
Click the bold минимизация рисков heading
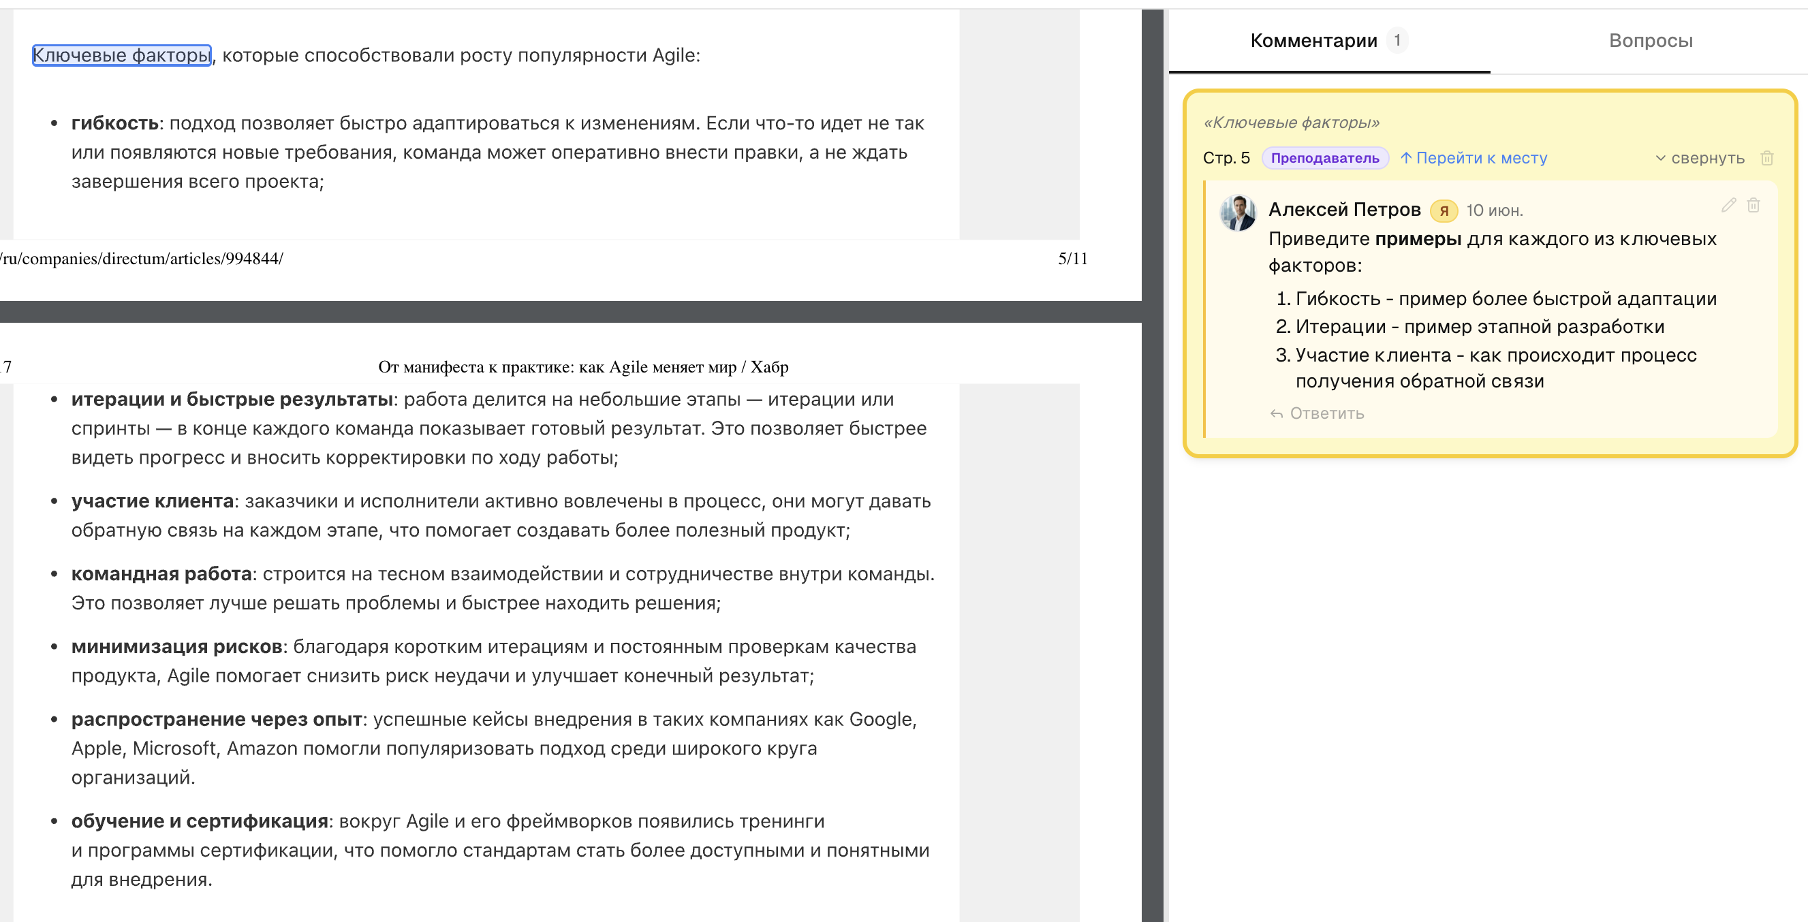coord(177,646)
